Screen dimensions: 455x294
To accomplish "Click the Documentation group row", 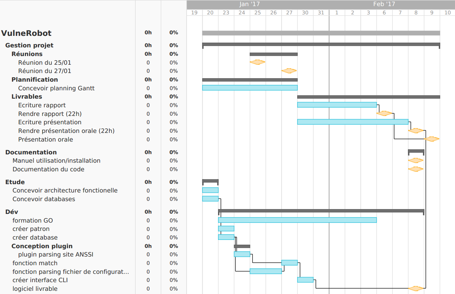I will pos(31,152).
